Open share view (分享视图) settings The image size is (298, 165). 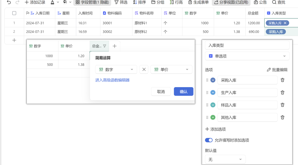[231, 2]
